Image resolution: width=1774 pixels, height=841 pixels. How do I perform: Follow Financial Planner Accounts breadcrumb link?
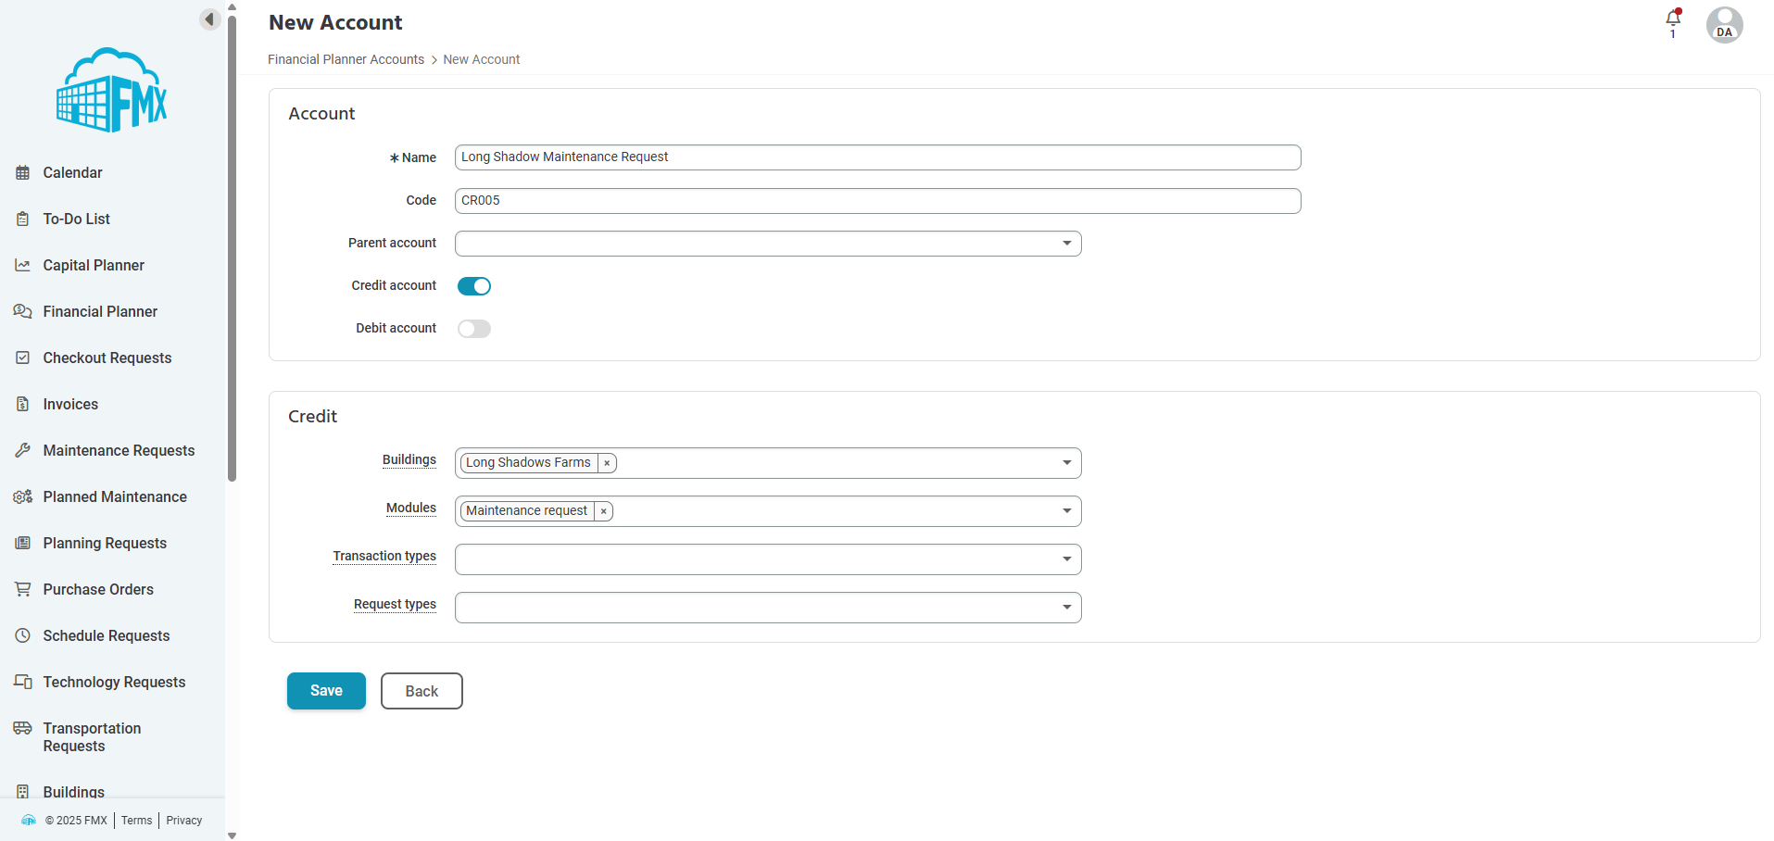click(346, 59)
